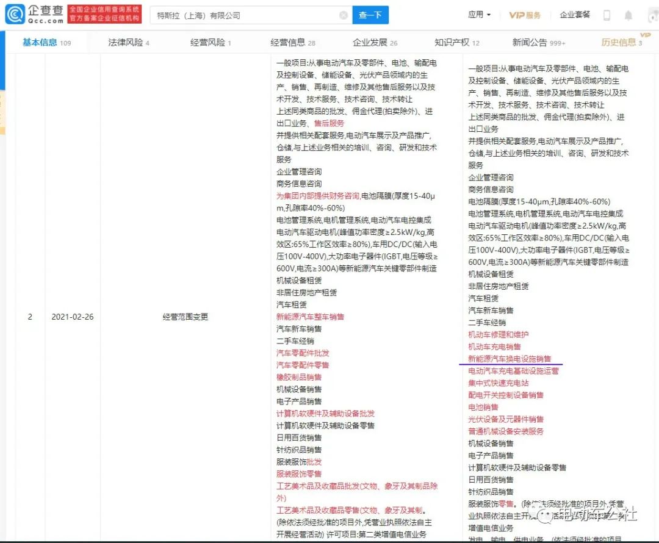Click the underlined 新能源汽车换电设施销售 line
The width and height of the screenshot is (659, 543).
pyautogui.click(x=510, y=359)
